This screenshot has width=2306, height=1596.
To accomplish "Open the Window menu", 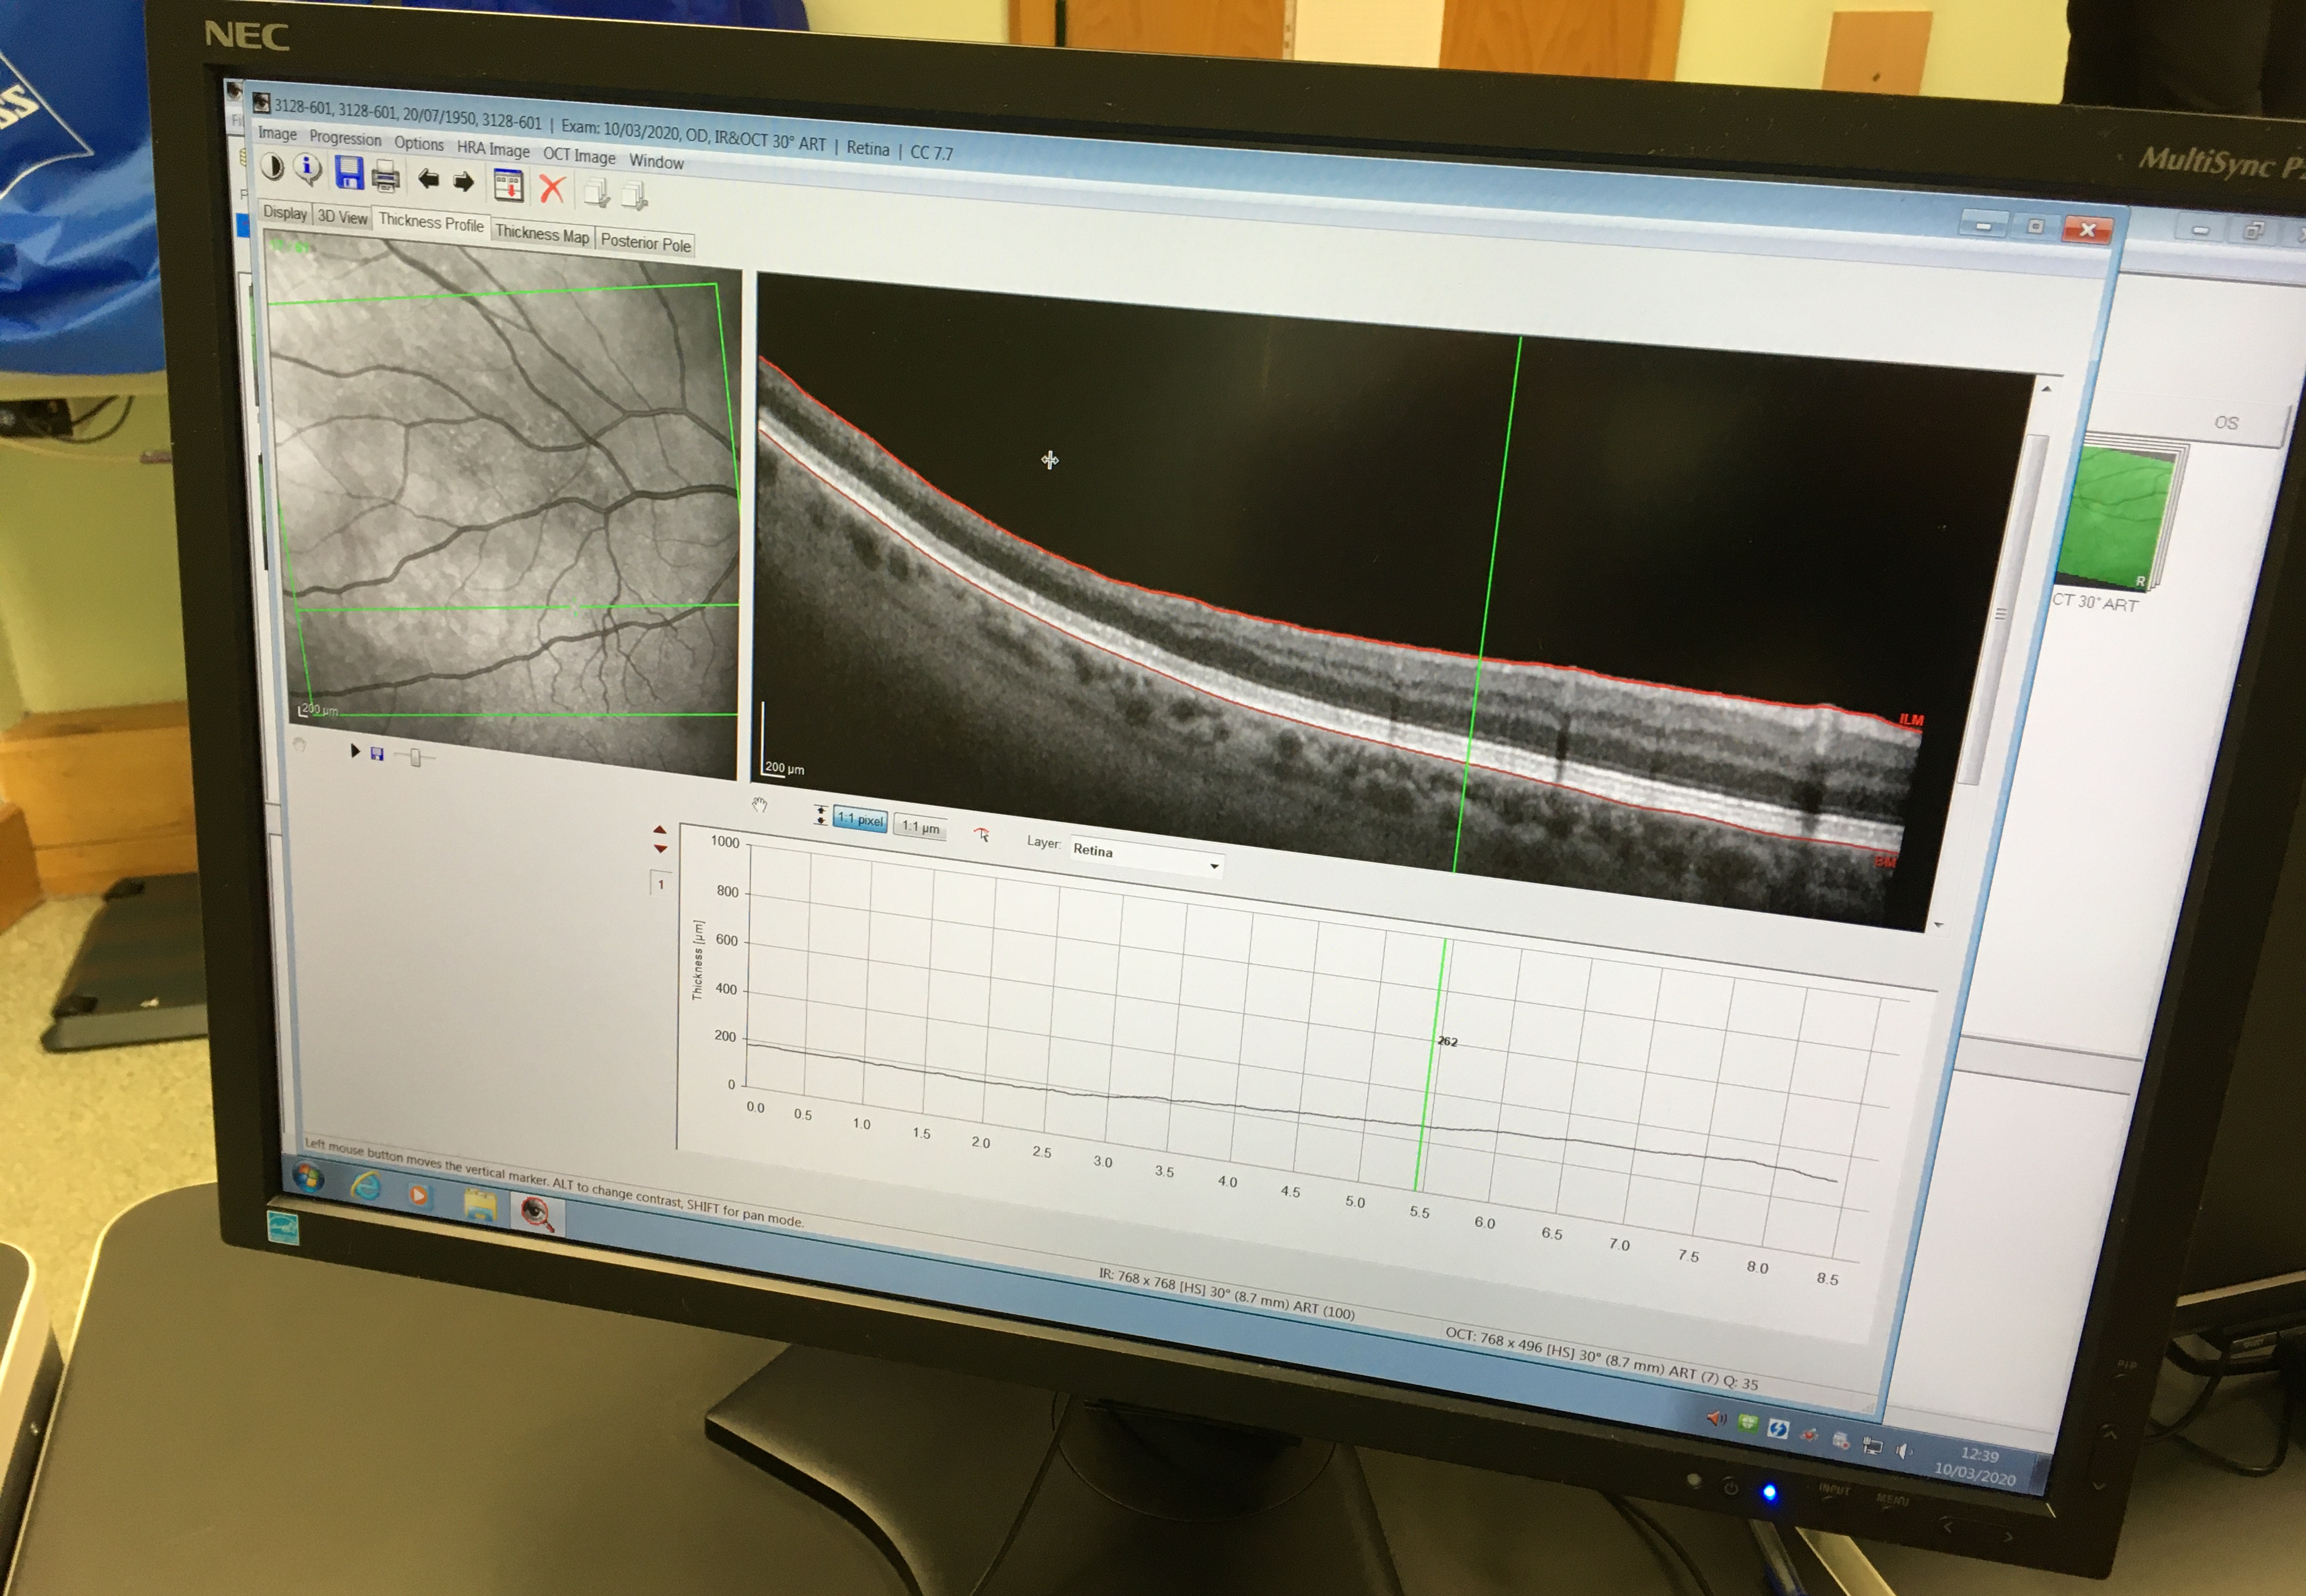I will click(656, 161).
